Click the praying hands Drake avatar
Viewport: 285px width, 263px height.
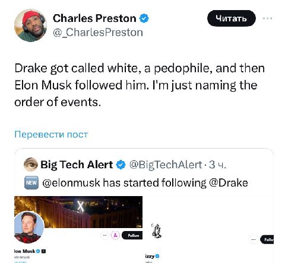pos(156,230)
